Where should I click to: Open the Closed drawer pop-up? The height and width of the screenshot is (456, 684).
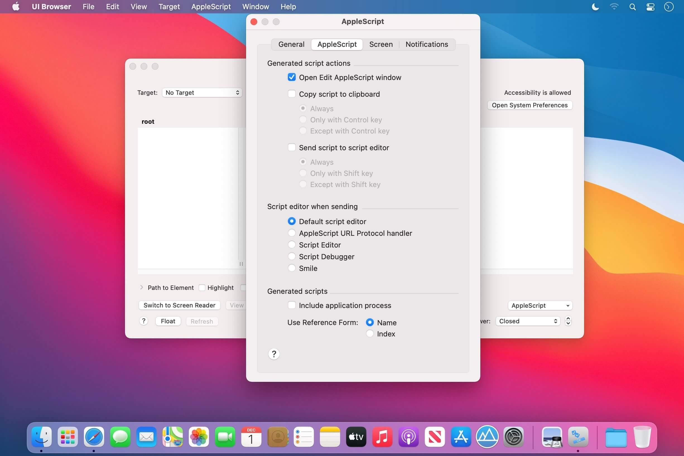(x=528, y=321)
